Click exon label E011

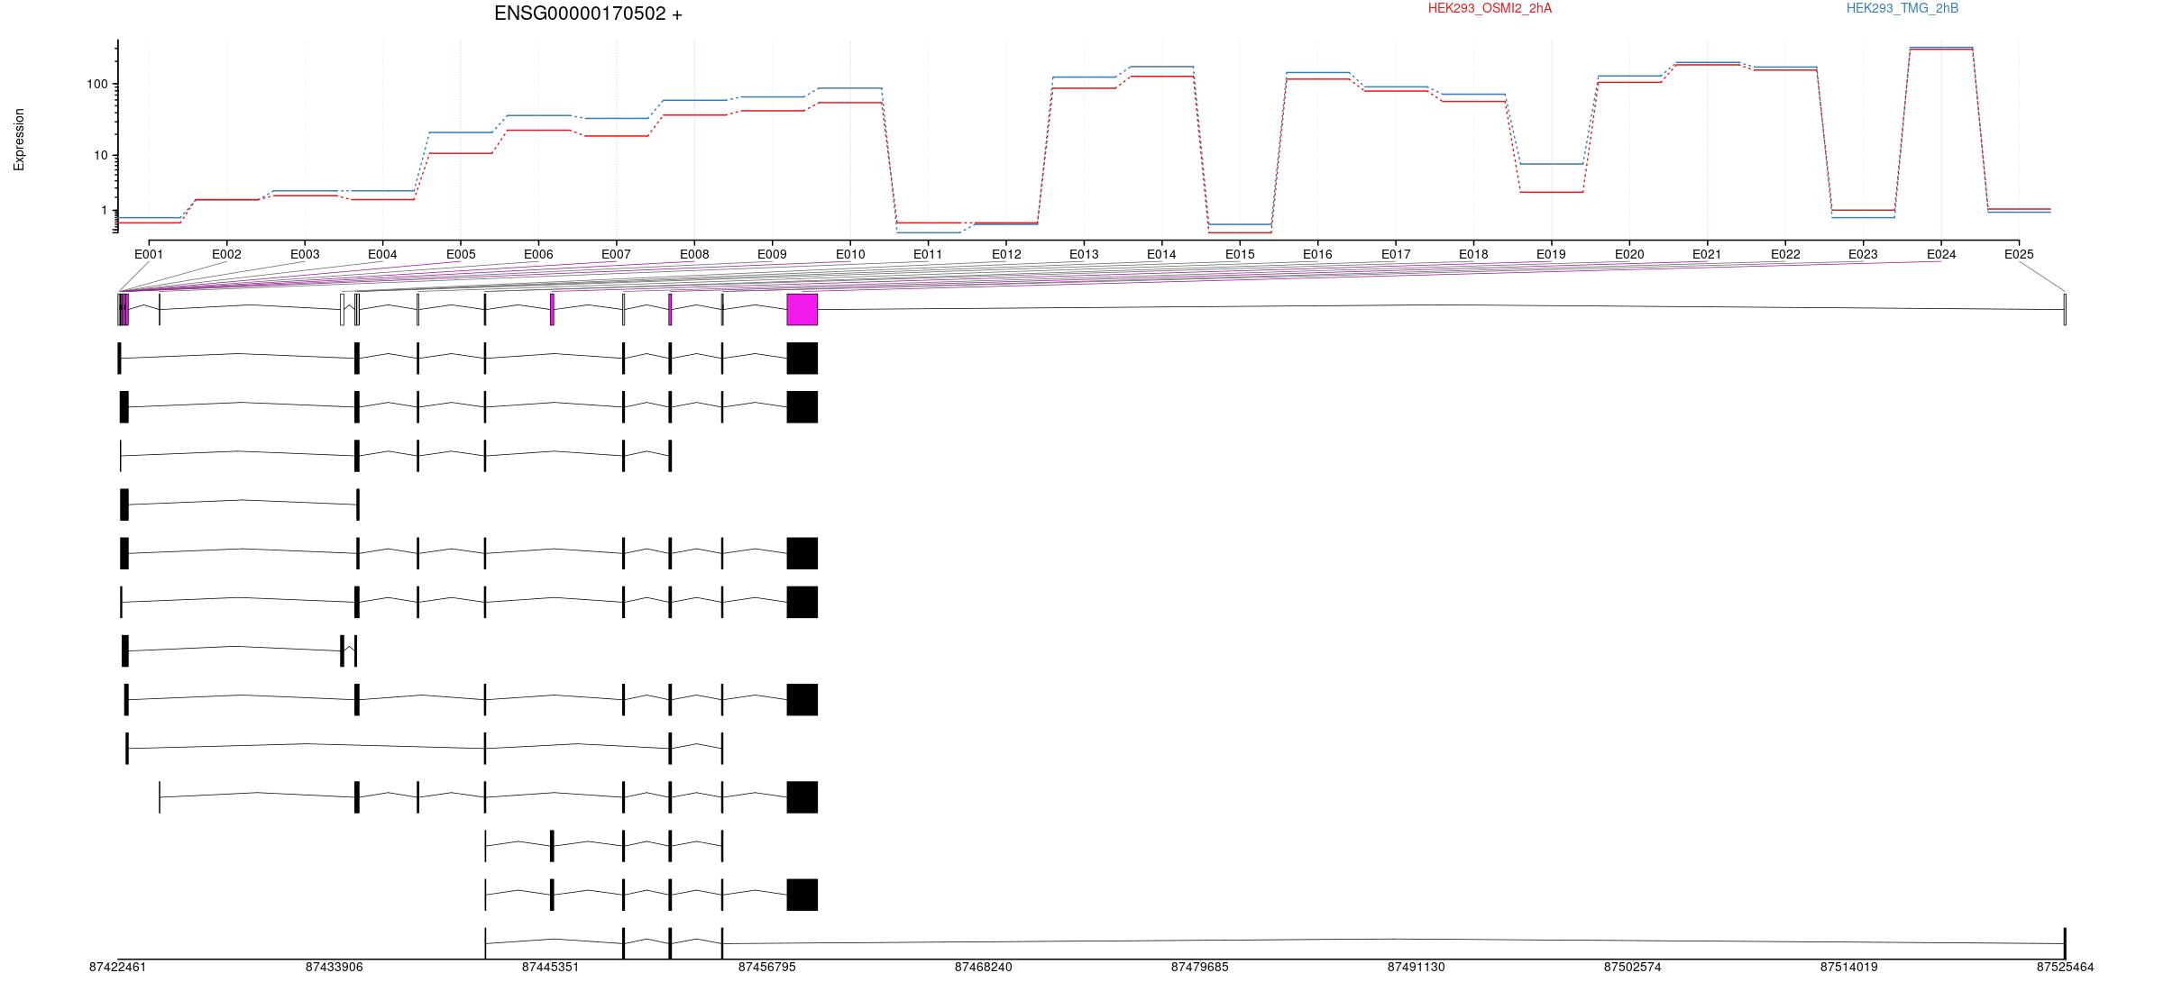click(928, 254)
